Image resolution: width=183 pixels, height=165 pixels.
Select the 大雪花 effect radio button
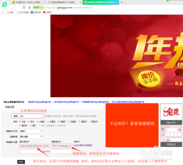[x=48, y=122]
